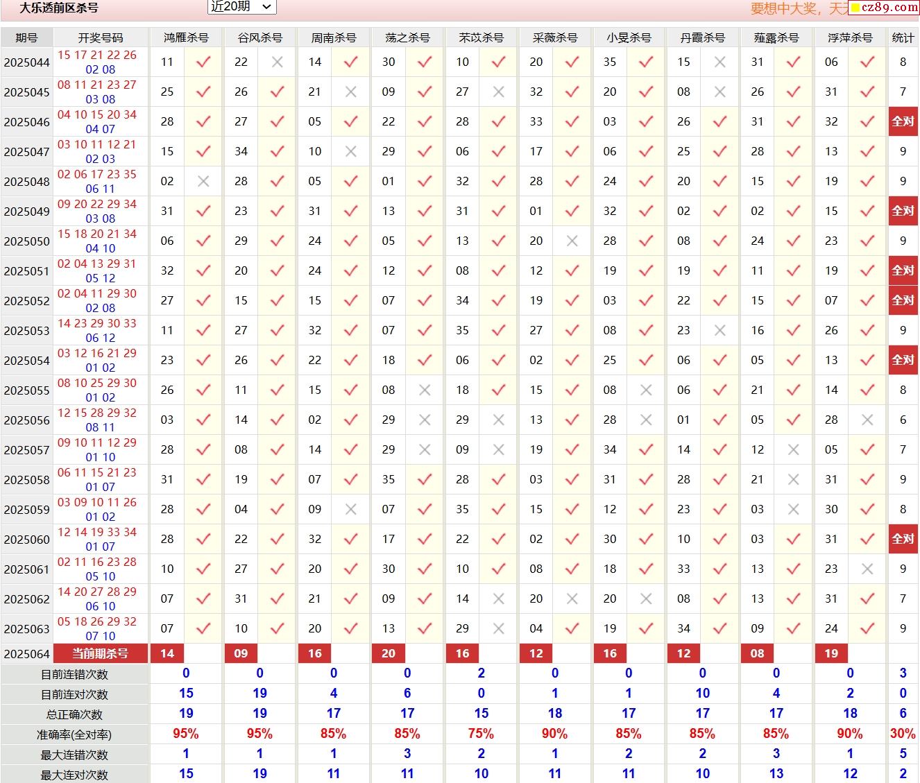Select the 荡之杀号 column header
920x783 pixels.
[407, 37]
